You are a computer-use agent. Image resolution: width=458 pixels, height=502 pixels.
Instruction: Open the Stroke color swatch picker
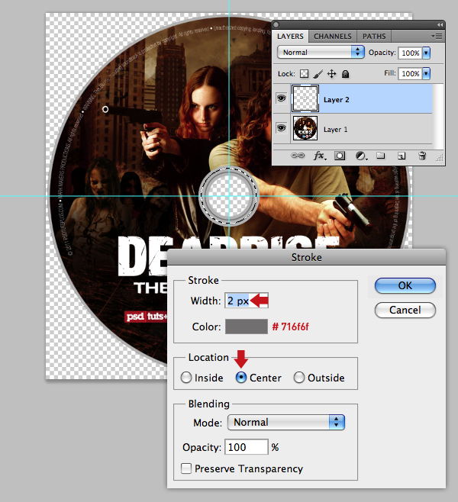click(x=247, y=327)
